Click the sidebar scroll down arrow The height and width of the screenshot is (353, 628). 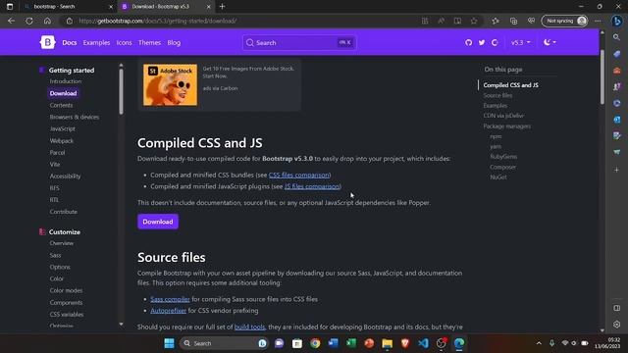121,325
